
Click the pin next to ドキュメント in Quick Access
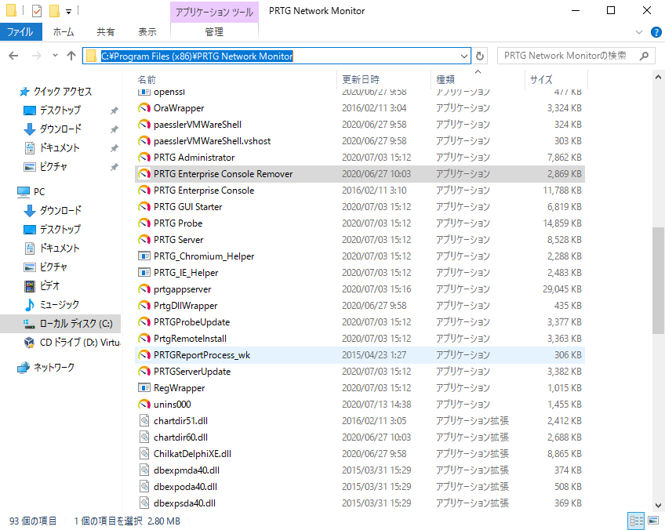coord(114,148)
